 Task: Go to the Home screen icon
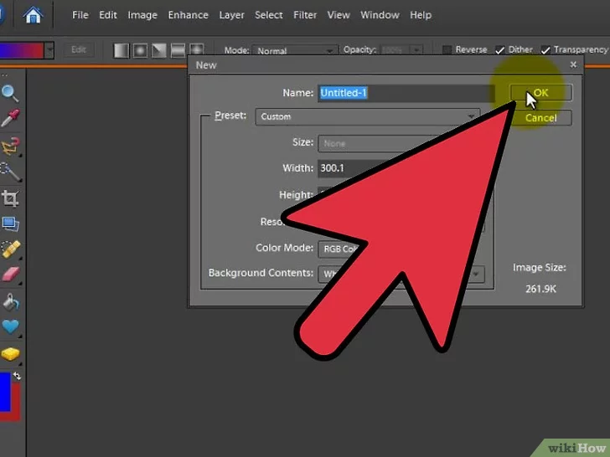(x=33, y=15)
